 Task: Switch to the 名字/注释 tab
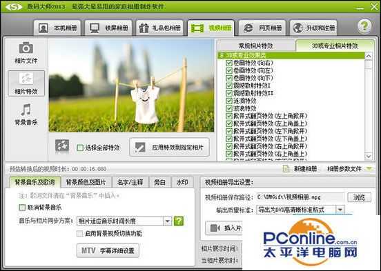click(x=130, y=182)
